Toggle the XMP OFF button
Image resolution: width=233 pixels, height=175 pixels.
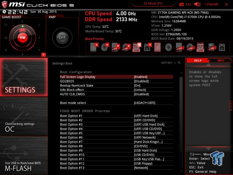tap(62, 38)
